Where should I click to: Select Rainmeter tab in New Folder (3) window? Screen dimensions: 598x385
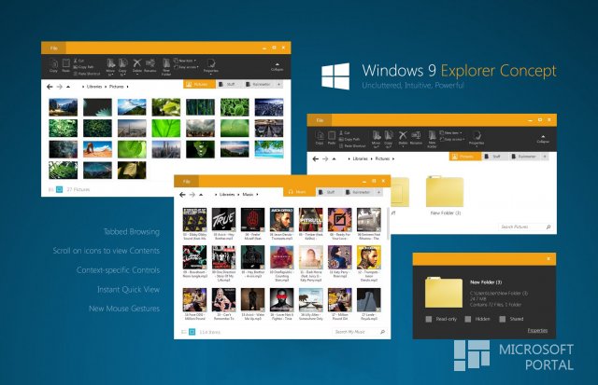[524, 157]
